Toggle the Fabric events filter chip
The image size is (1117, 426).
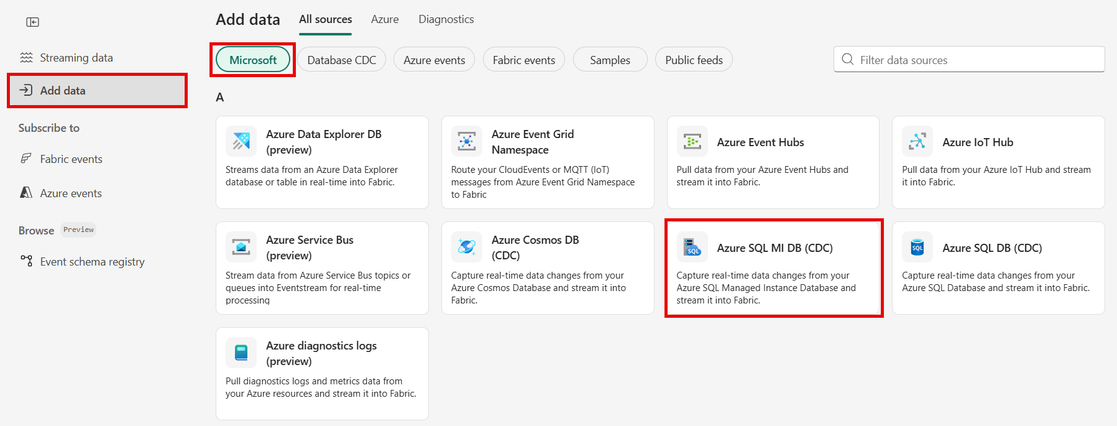(x=524, y=60)
